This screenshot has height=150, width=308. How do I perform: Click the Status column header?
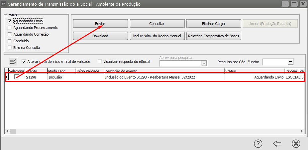point(255,71)
